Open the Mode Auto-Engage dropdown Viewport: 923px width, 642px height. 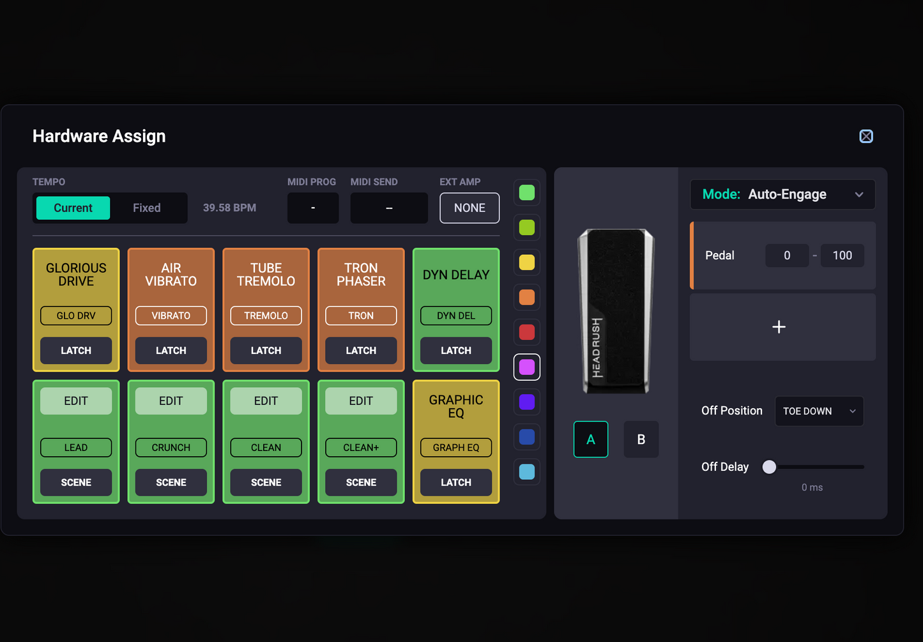(782, 195)
